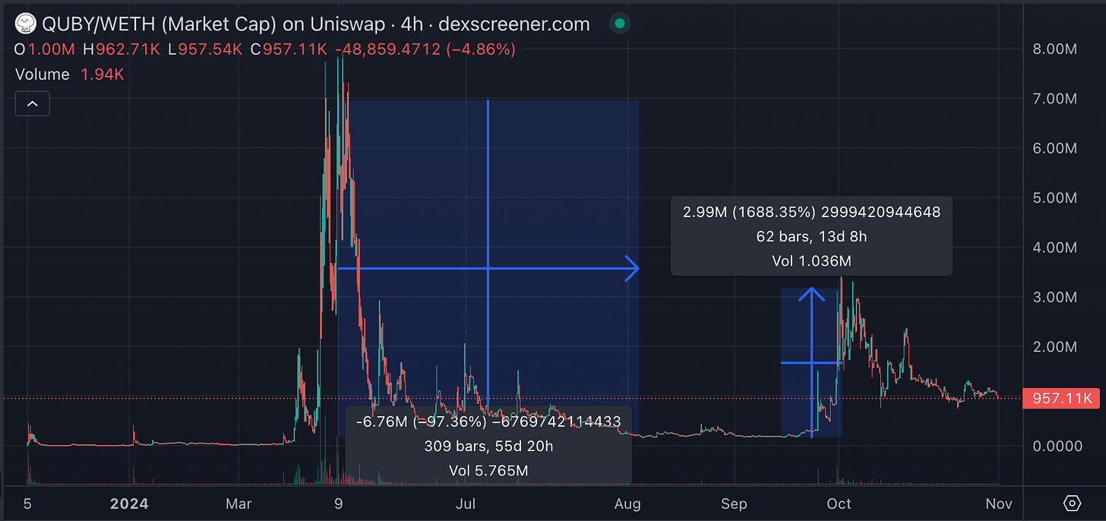1106x521 pixels.
Task: Click the Nov time axis label
Action: pos(999,504)
